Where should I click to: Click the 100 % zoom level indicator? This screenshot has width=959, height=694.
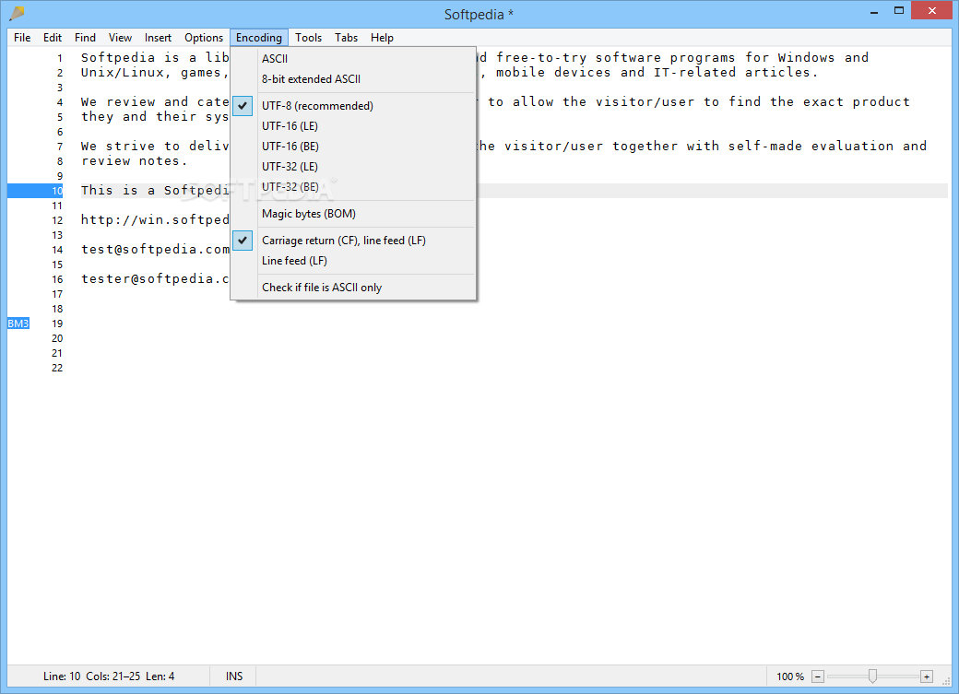790,676
